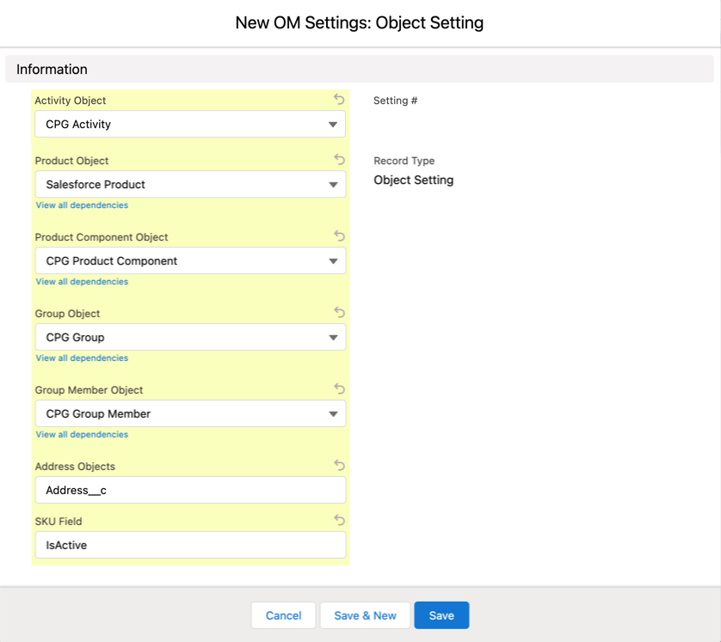
Task: Expand the Product Object picklist
Action: [x=190, y=185]
